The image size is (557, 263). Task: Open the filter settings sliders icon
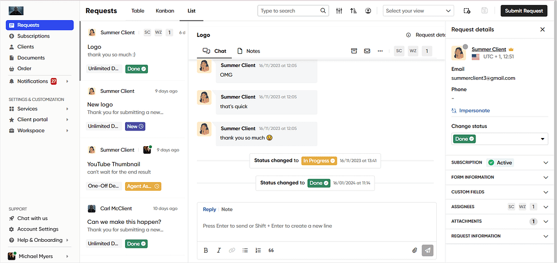point(339,11)
